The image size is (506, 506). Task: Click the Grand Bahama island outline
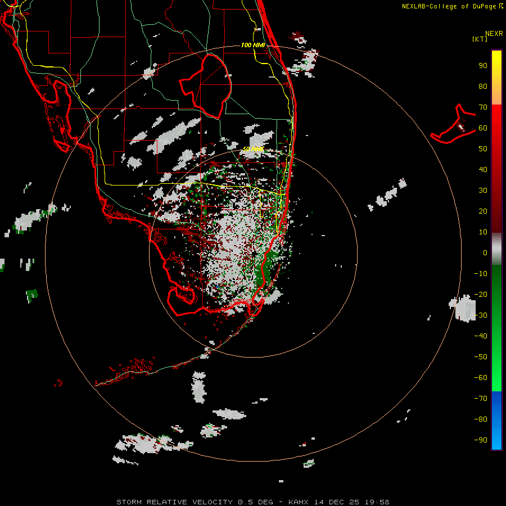453,124
